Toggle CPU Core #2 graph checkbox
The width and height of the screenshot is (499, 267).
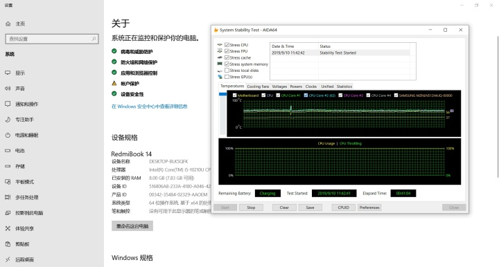pyautogui.click(x=306, y=95)
